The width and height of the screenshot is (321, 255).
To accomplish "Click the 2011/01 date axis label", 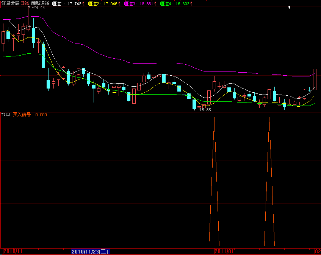I will pos(224,251).
